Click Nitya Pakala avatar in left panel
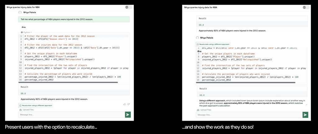This screenshot has height=134, width=318. pos(20,12)
